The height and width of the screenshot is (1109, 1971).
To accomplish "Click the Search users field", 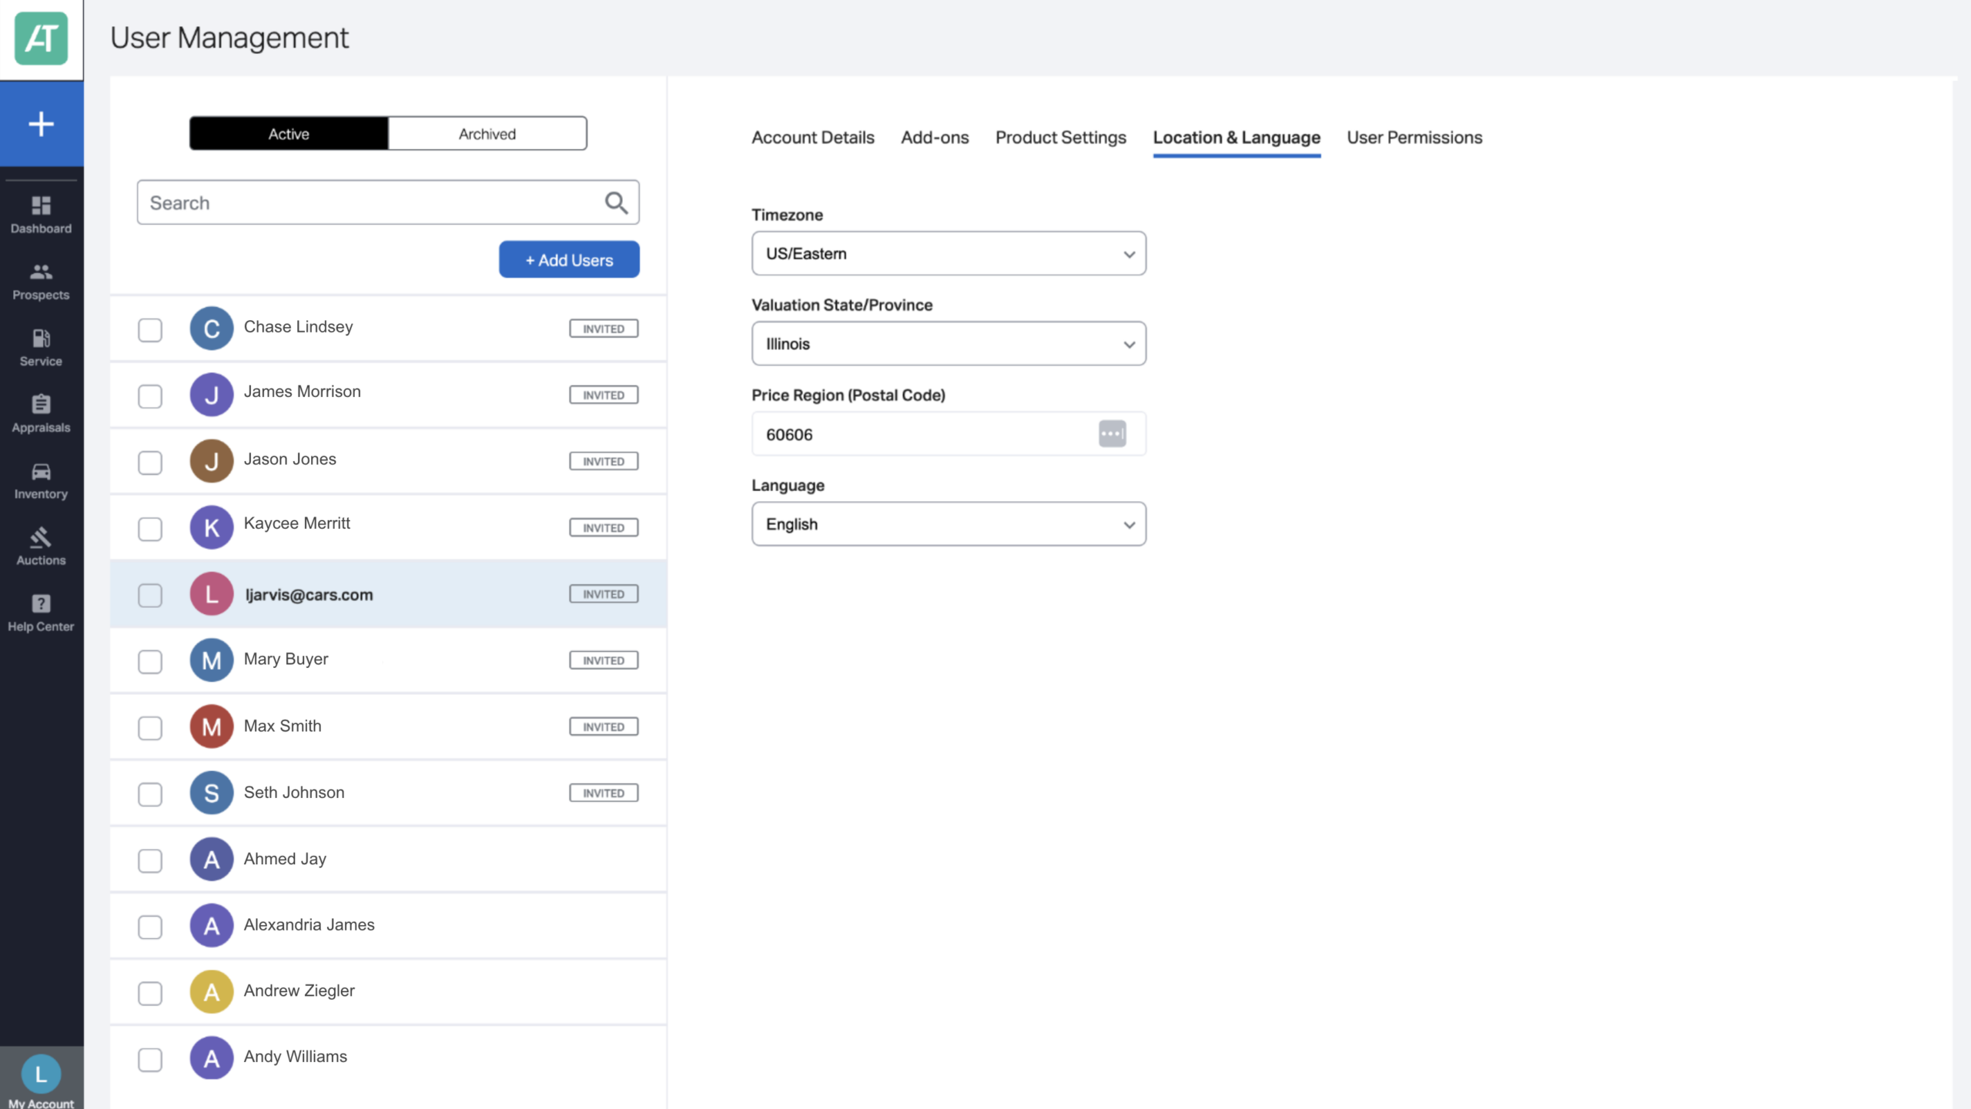I will tap(388, 202).
